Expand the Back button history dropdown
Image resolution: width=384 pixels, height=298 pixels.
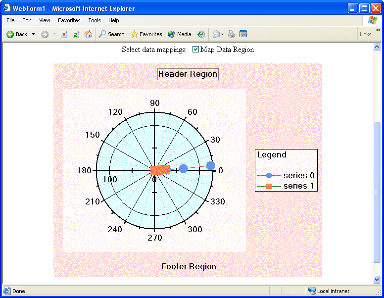point(34,34)
